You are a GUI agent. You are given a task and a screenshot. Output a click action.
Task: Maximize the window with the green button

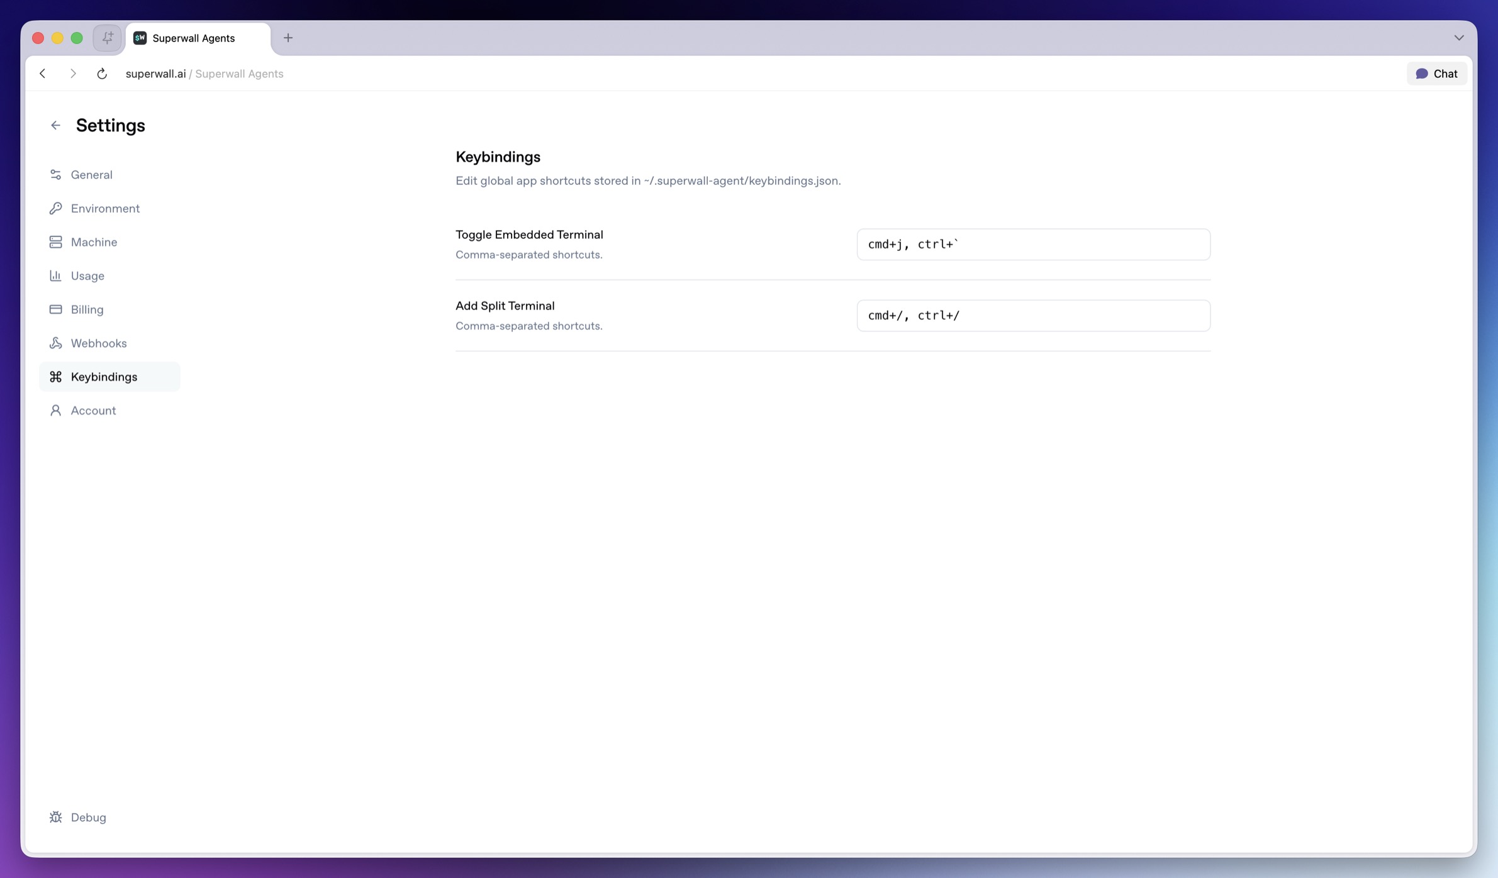[77, 38]
